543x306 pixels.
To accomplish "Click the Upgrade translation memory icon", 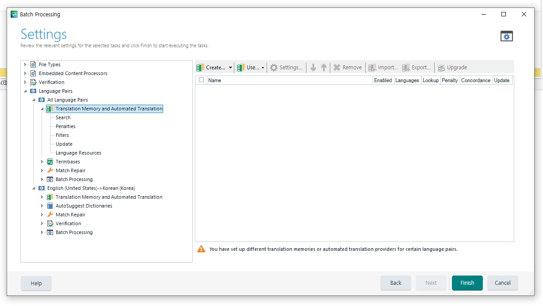I will pyautogui.click(x=441, y=68).
